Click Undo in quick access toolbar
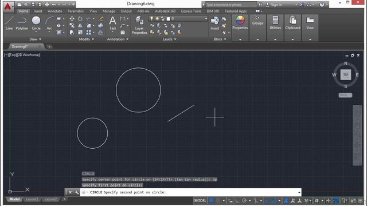Viewport: 367px width, 206px height. (54, 5)
